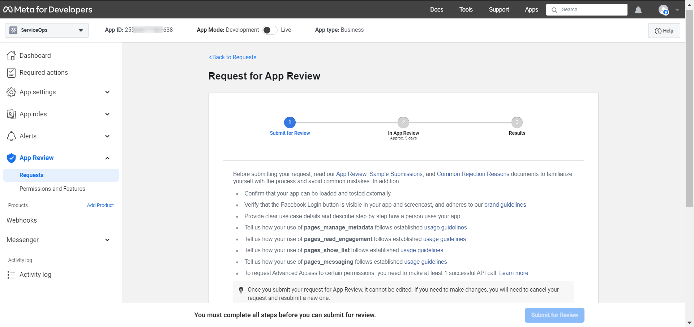The height and width of the screenshot is (327, 694).
Task: Expand the Messenger section
Action: tap(107, 240)
